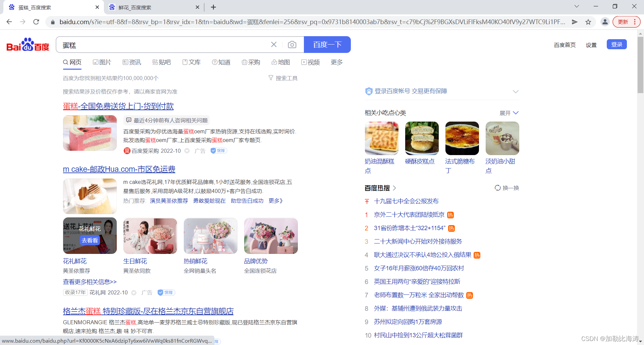Viewport: 644px width, 345px height.
Task: Open hot search 京外二十大代表团陆续抵京
Action: [x=409, y=215]
